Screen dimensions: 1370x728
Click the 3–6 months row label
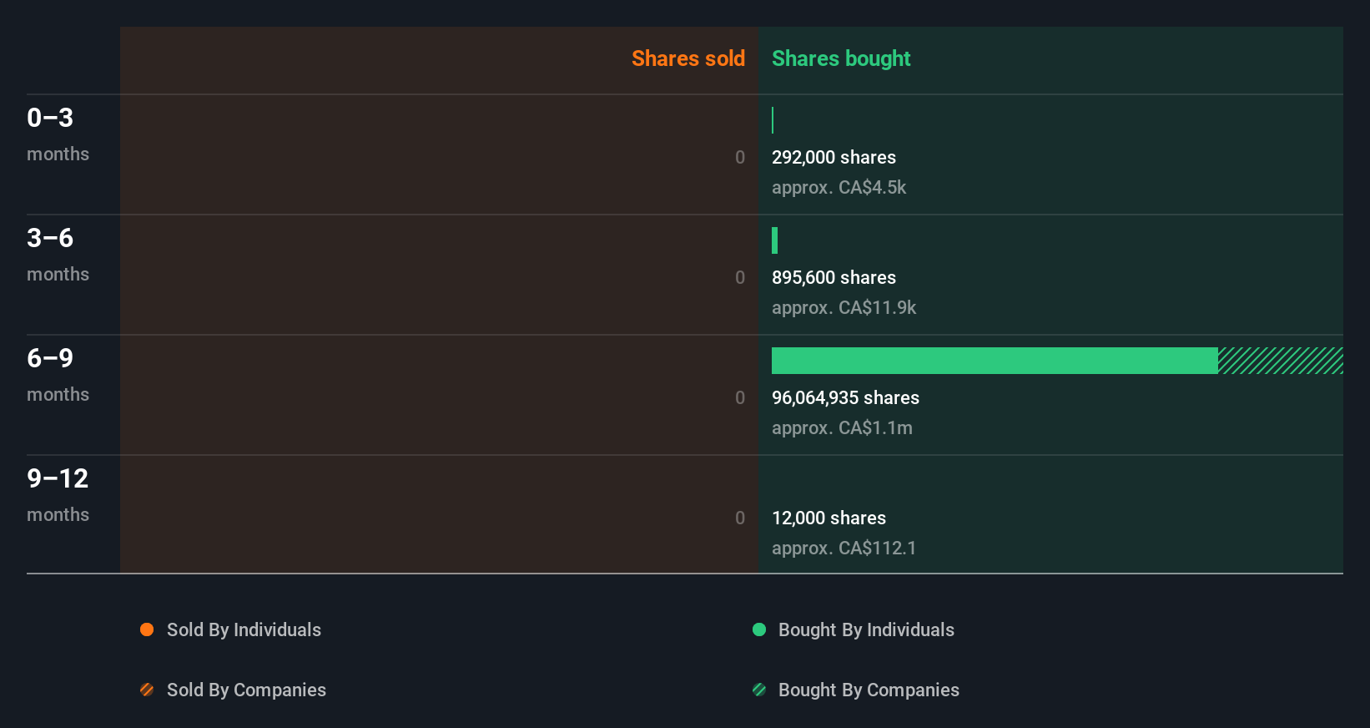58,255
